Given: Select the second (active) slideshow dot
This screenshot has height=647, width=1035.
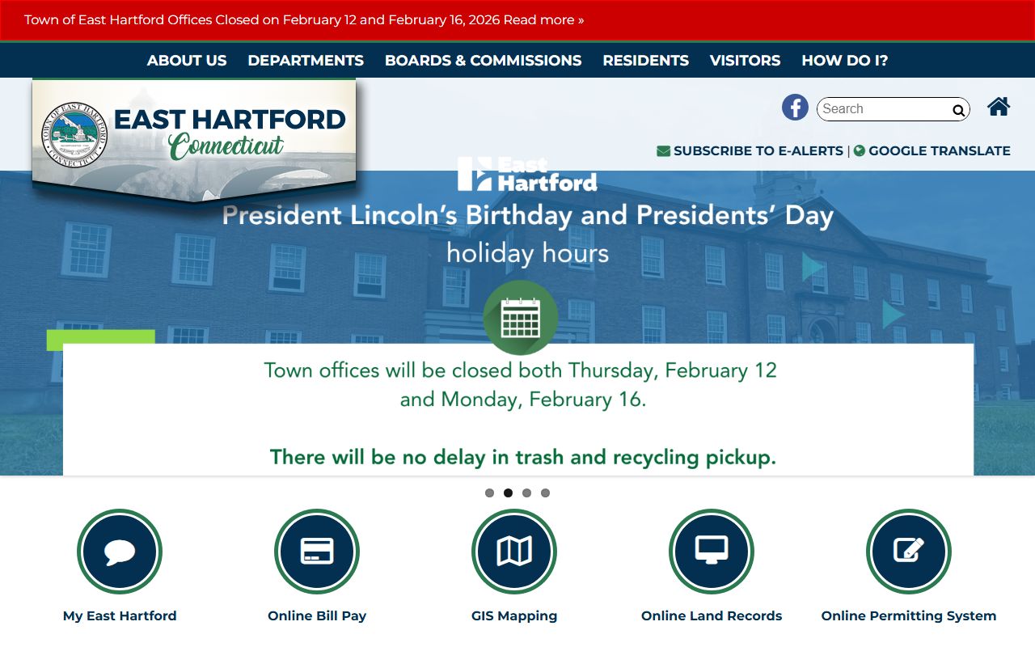Looking at the screenshot, I should (x=508, y=493).
